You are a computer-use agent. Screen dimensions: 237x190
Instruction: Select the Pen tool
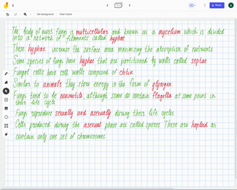(6, 74)
